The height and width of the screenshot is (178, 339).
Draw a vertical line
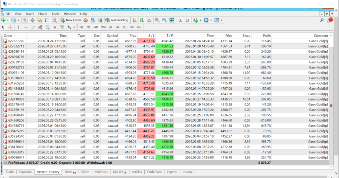[x=19, y=27]
